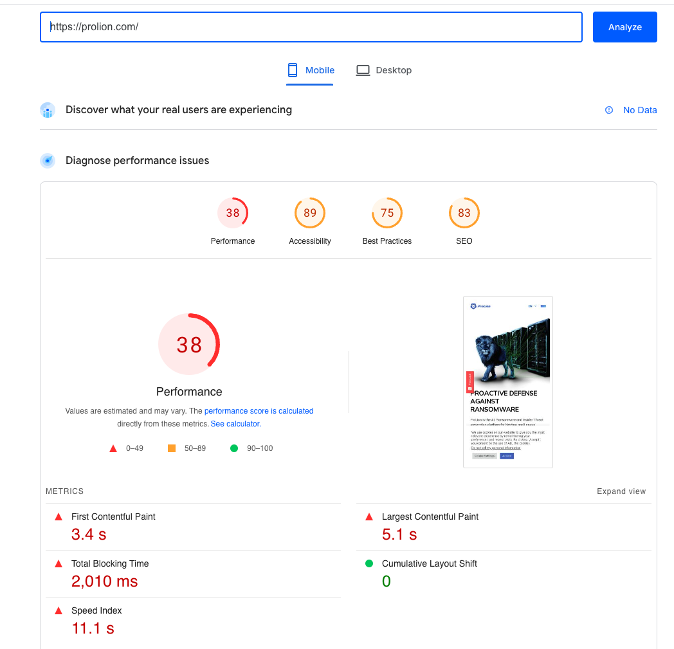Viewport: 674px width, 649px height.
Task: Open the performance score is calculated link
Action: (x=259, y=411)
